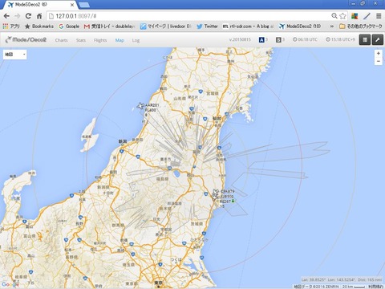The image size is (385, 289).
Task: Zoom in the map with plus button
Action: point(378,54)
